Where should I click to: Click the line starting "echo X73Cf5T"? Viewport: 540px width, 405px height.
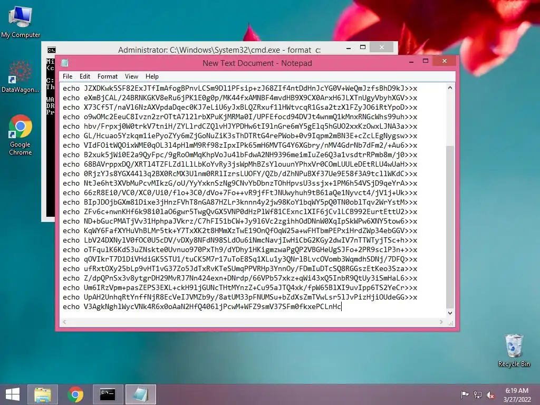click(240, 108)
